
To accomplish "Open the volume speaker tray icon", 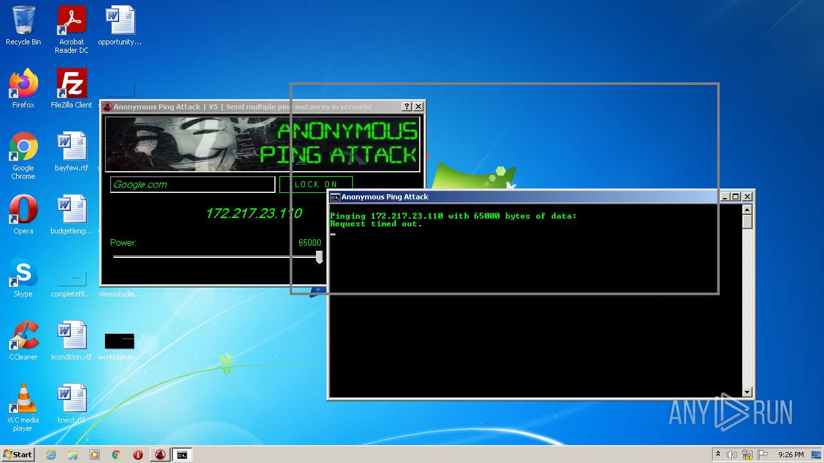I will 732,455.
